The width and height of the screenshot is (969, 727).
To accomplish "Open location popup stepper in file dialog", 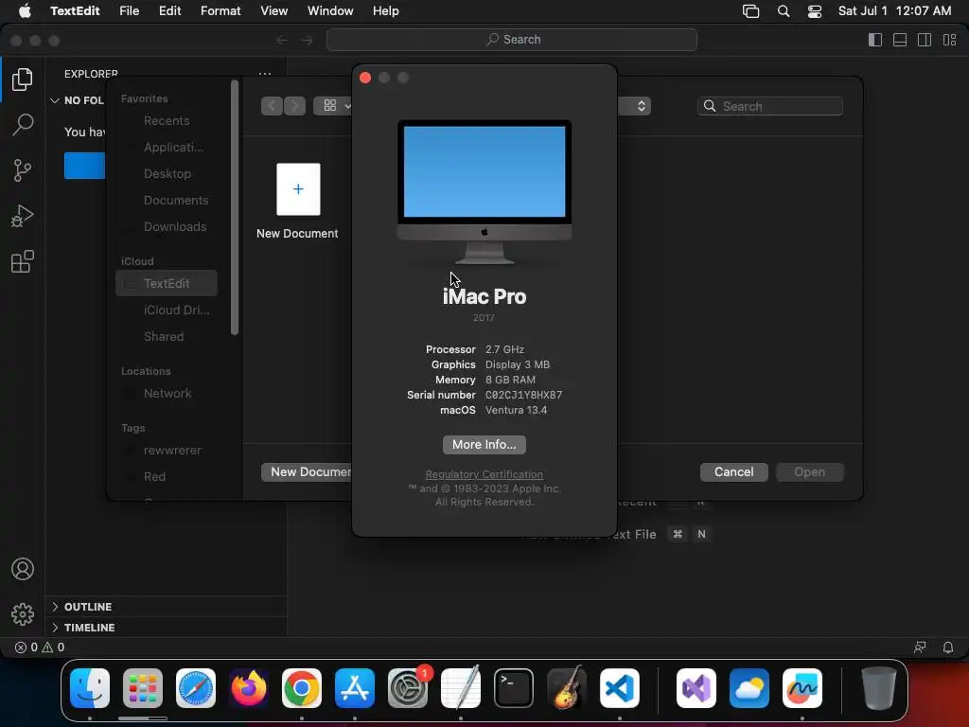I will click(x=641, y=106).
